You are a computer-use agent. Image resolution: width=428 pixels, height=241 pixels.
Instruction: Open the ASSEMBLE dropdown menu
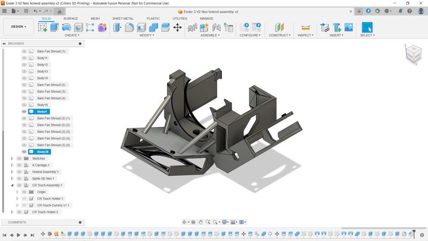coord(210,35)
